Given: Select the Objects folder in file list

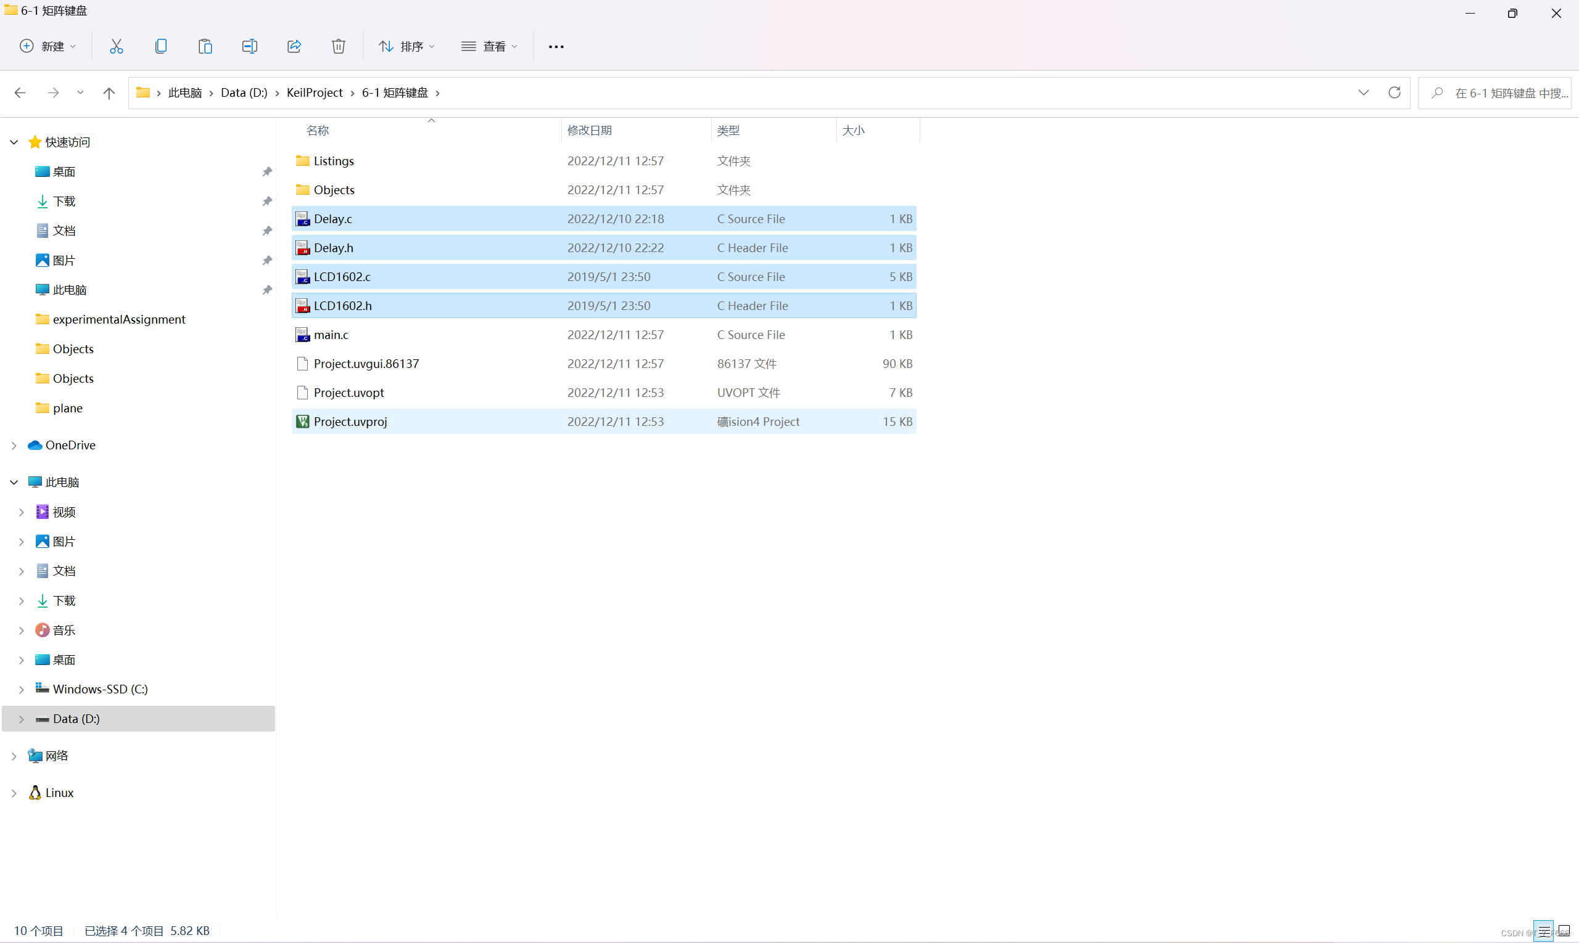Looking at the screenshot, I should tap(603, 190).
